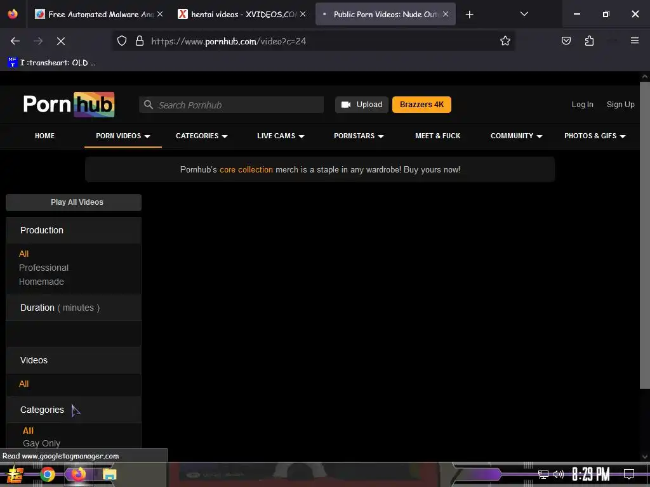Open the volume speaker tray icon

tap(559, 474)
